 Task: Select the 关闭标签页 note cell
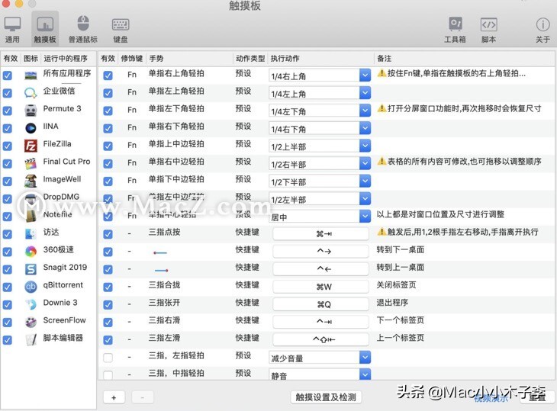[x=396, y=285]
